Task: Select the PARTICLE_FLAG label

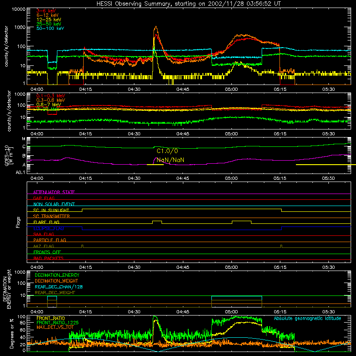Action: 50,240
